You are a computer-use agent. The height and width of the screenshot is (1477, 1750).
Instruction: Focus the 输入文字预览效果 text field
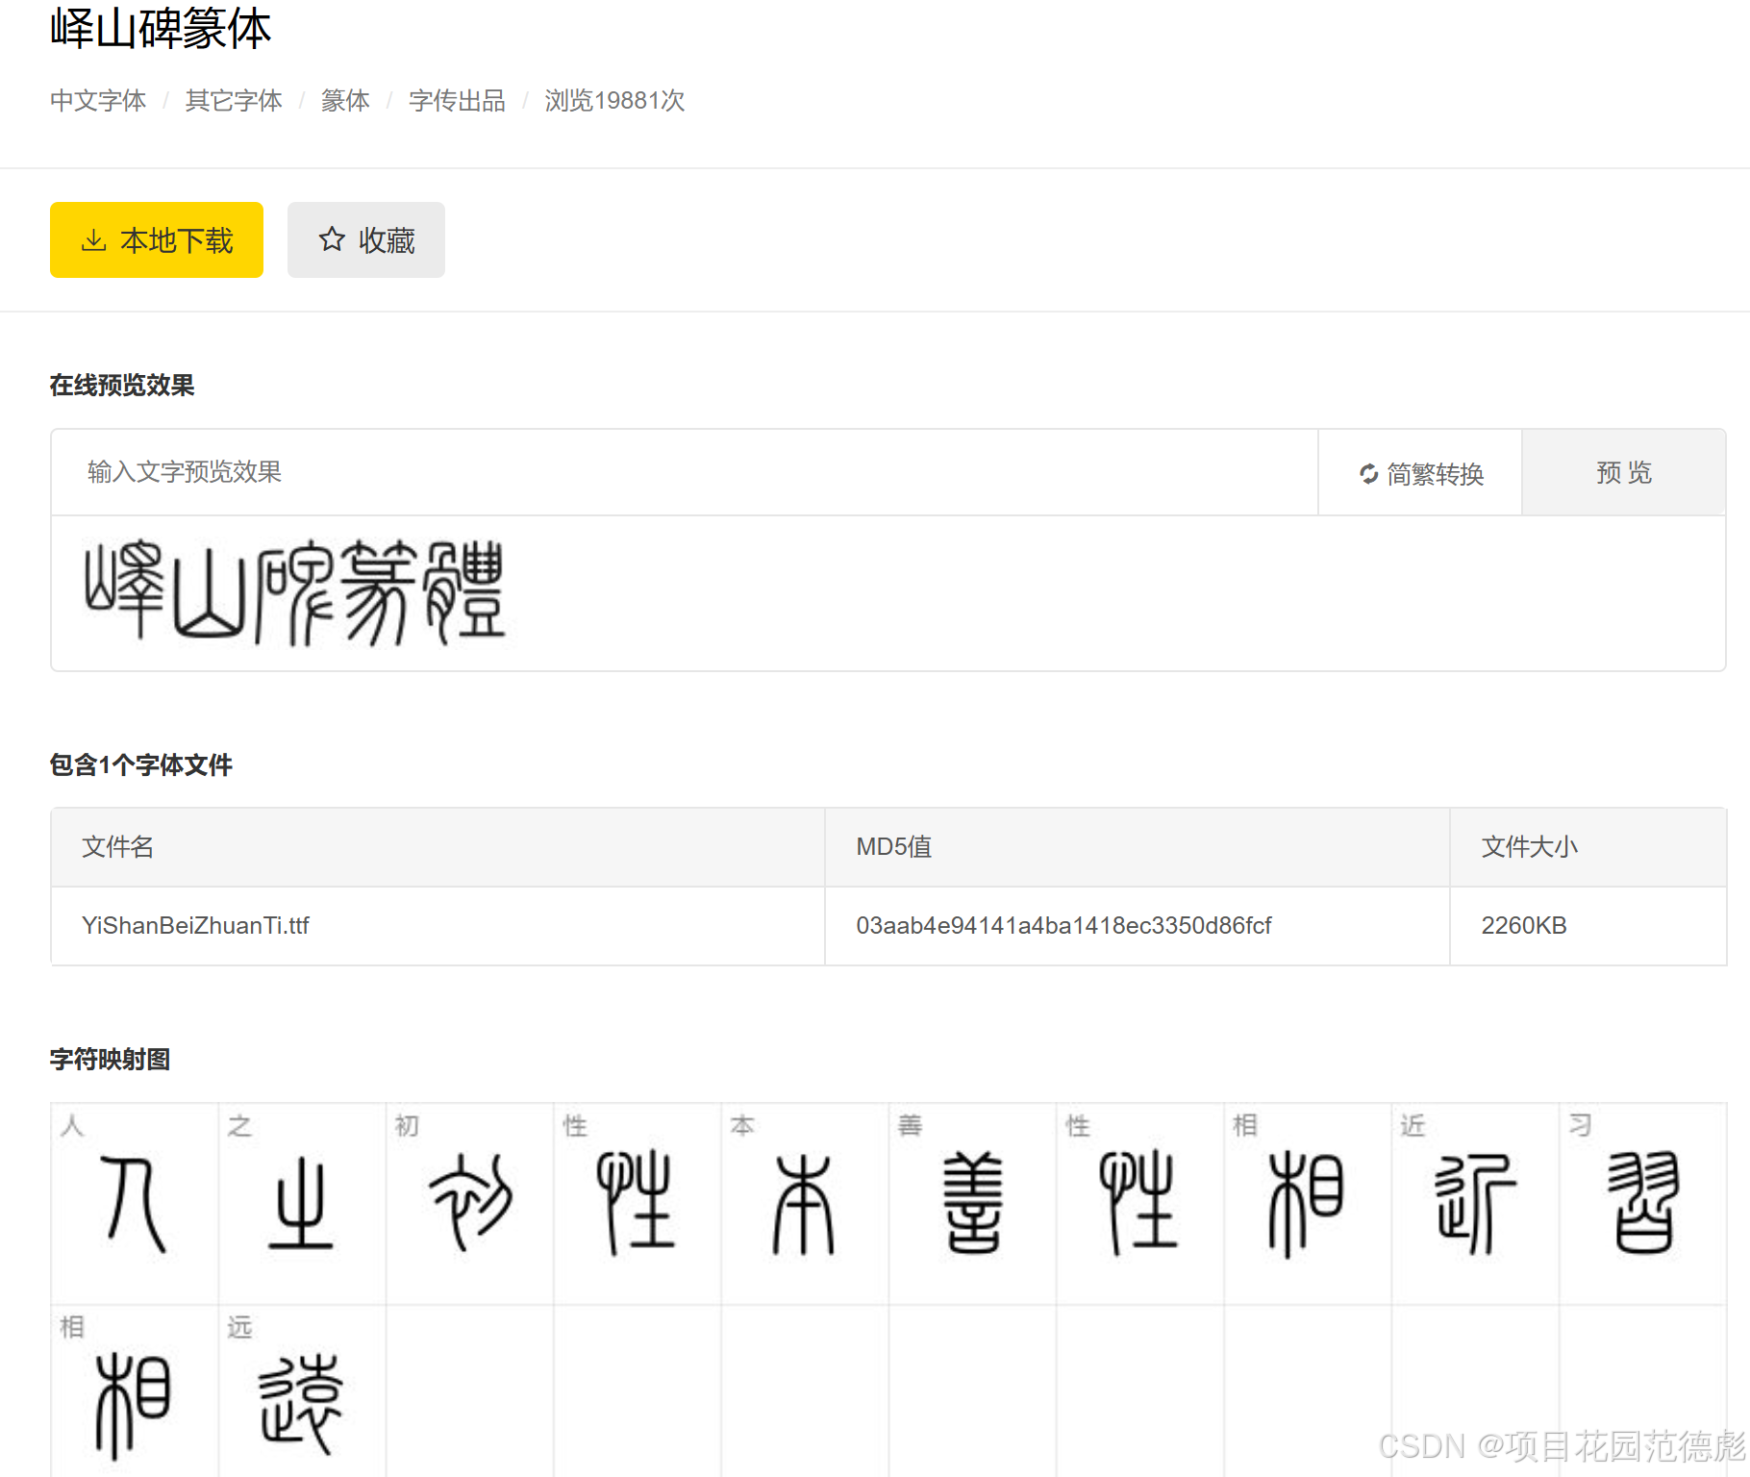[x=685, y=472]
